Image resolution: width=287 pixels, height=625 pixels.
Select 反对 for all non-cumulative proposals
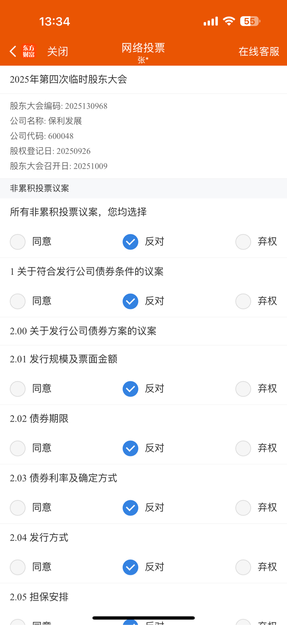click(130, 242)
